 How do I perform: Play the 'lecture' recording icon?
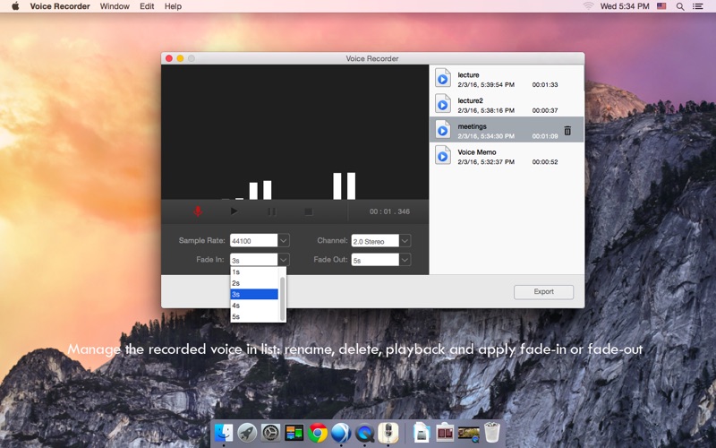tap(442, 78)
